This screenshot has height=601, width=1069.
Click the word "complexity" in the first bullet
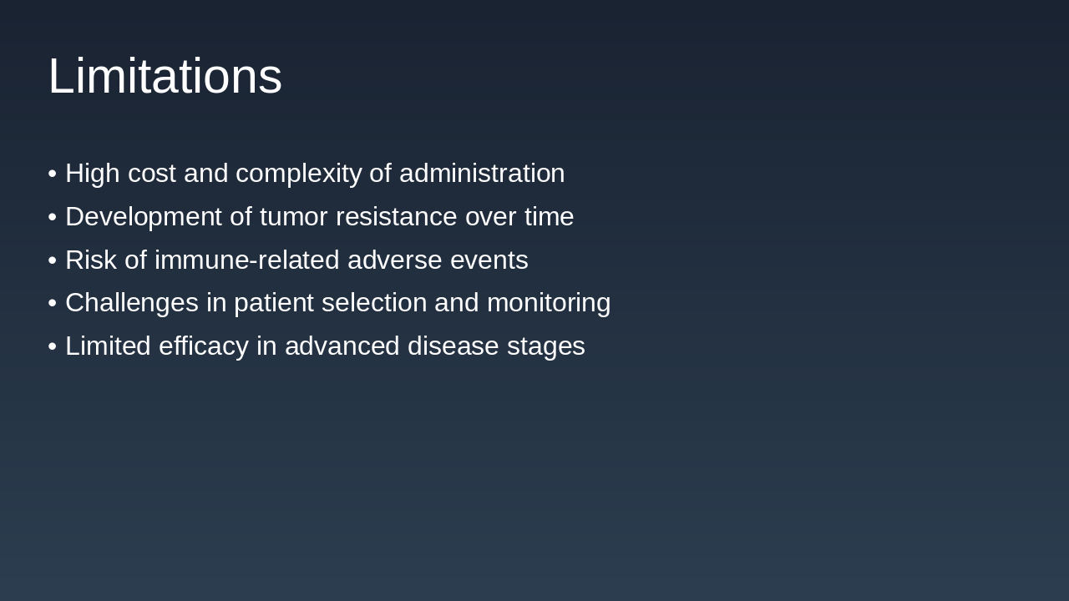click(298, 174)
